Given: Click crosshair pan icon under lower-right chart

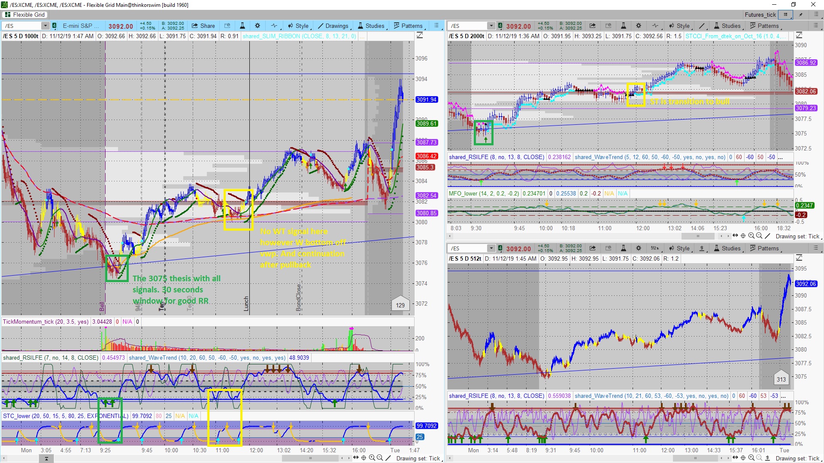Looking at the screenshot, I should 743,458.
